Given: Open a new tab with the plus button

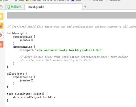Looking at the screenshot, I should (85, 7).
